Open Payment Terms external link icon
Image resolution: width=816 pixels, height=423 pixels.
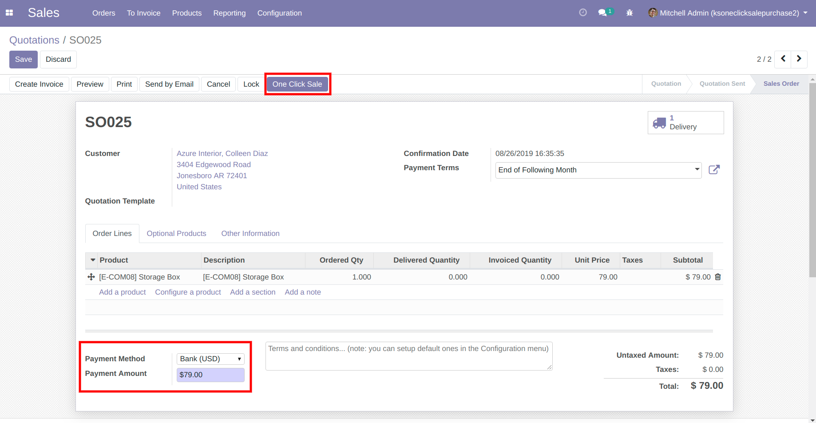click(x=714, y=170)
